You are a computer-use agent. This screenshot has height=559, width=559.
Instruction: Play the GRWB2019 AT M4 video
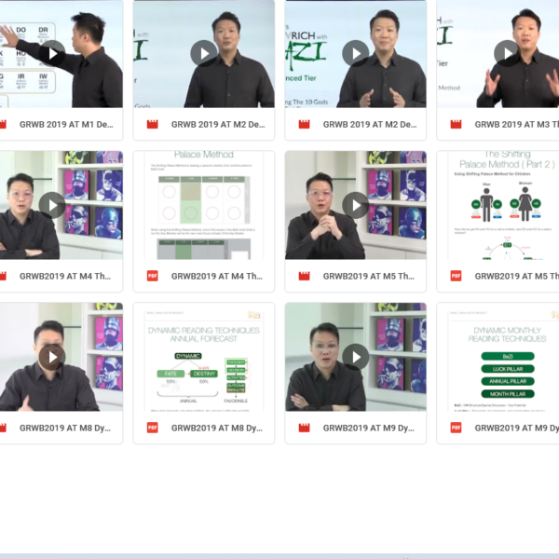pos(52,205)
